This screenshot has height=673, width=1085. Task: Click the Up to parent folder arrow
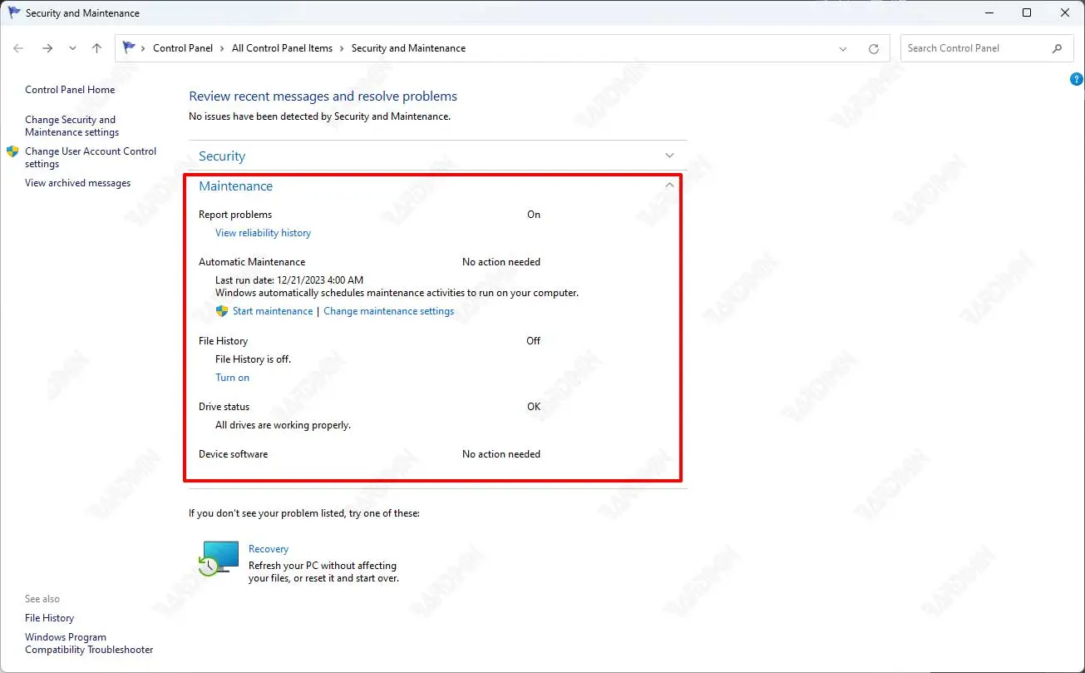pos(96,48)
